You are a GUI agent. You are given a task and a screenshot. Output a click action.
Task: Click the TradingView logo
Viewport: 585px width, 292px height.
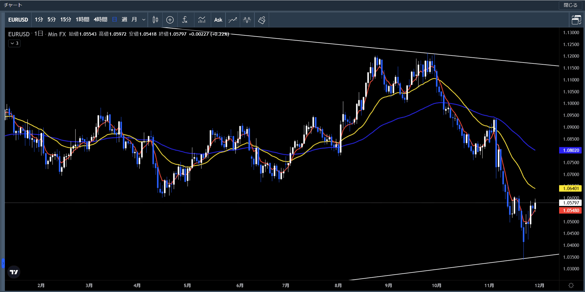(x=14, y=272)
